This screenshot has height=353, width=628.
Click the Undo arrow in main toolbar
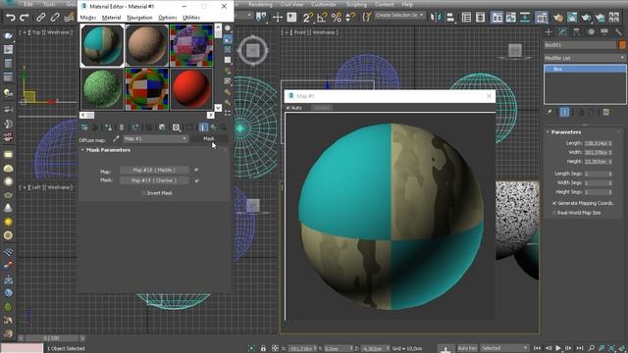[x=11, y=18]
